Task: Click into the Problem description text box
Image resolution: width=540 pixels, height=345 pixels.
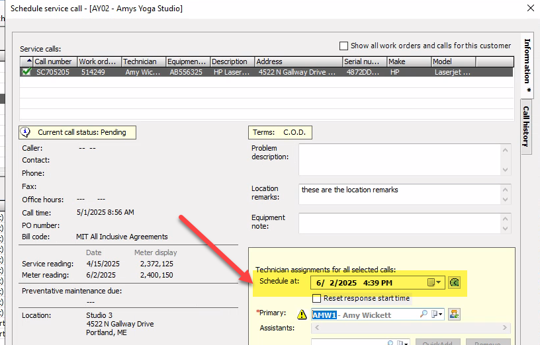Action: pyautogui.click(x=400, y=159)
